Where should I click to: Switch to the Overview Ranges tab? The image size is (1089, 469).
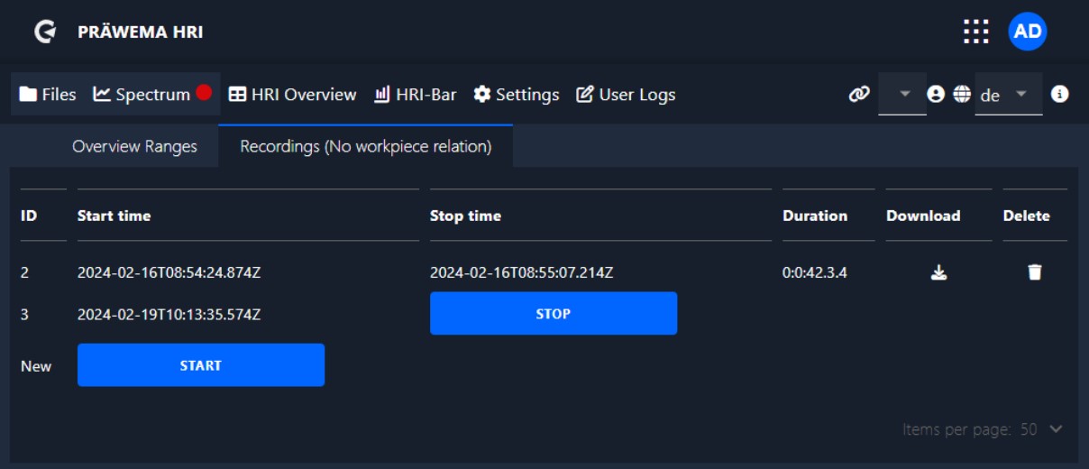[134, 146]
